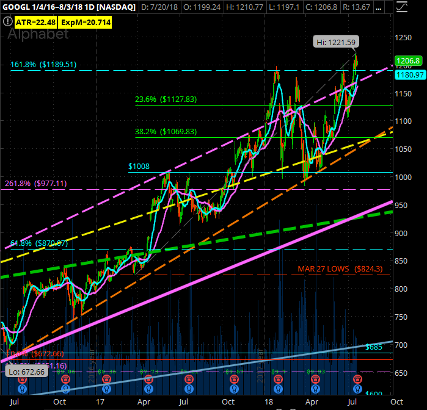
Task: Open the lightbulb icon below Lo: 672.66 bubble
Action: 23,389
